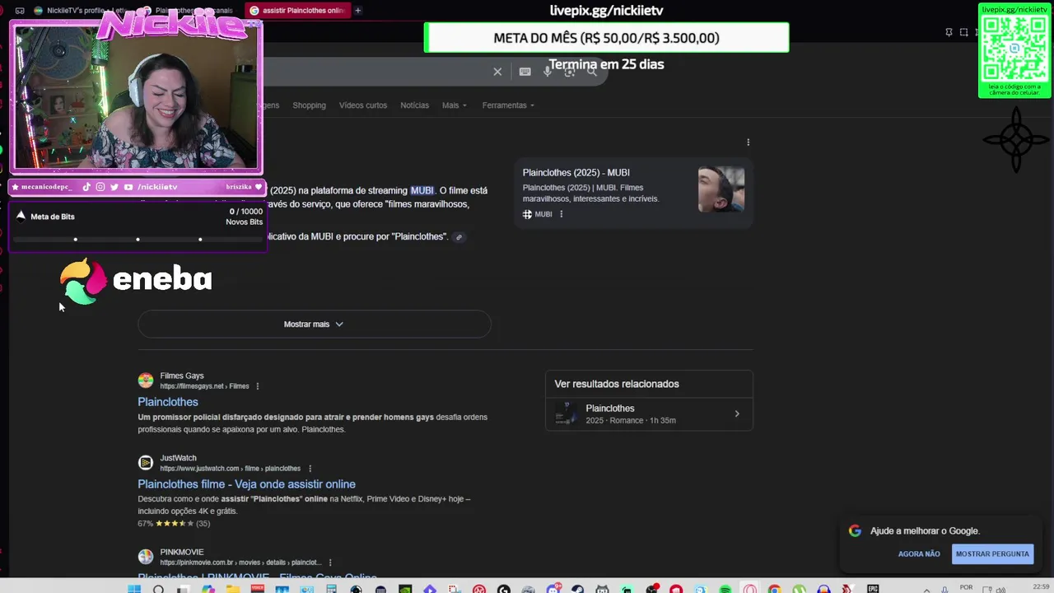Screen dimensions: 1054x593
Task: Click the Meta de Bits progress bar
Action: coord(138,240)
